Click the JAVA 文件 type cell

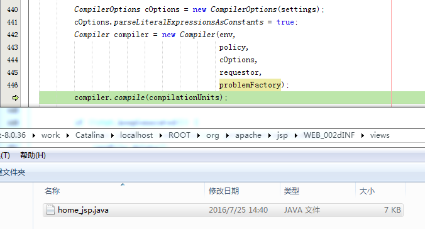[302, 210]
